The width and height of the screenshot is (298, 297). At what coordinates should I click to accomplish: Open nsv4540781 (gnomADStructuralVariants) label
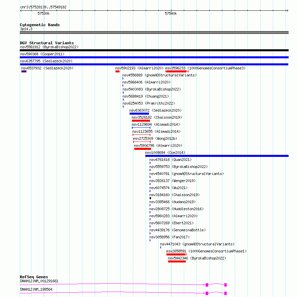pyautogui.click(x=187, y=174)
